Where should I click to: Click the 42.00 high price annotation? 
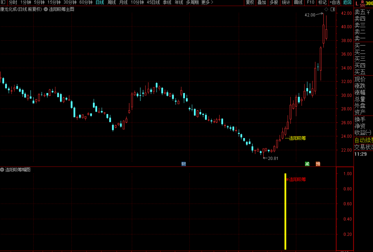310,15
